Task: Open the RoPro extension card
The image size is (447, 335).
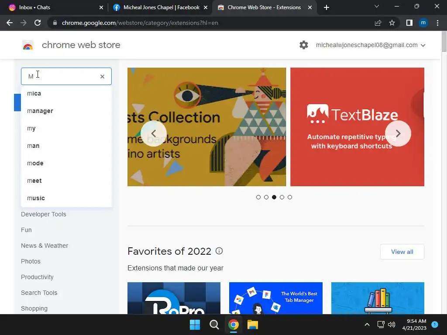Action: pyautogui.click(x=174, y=298)
